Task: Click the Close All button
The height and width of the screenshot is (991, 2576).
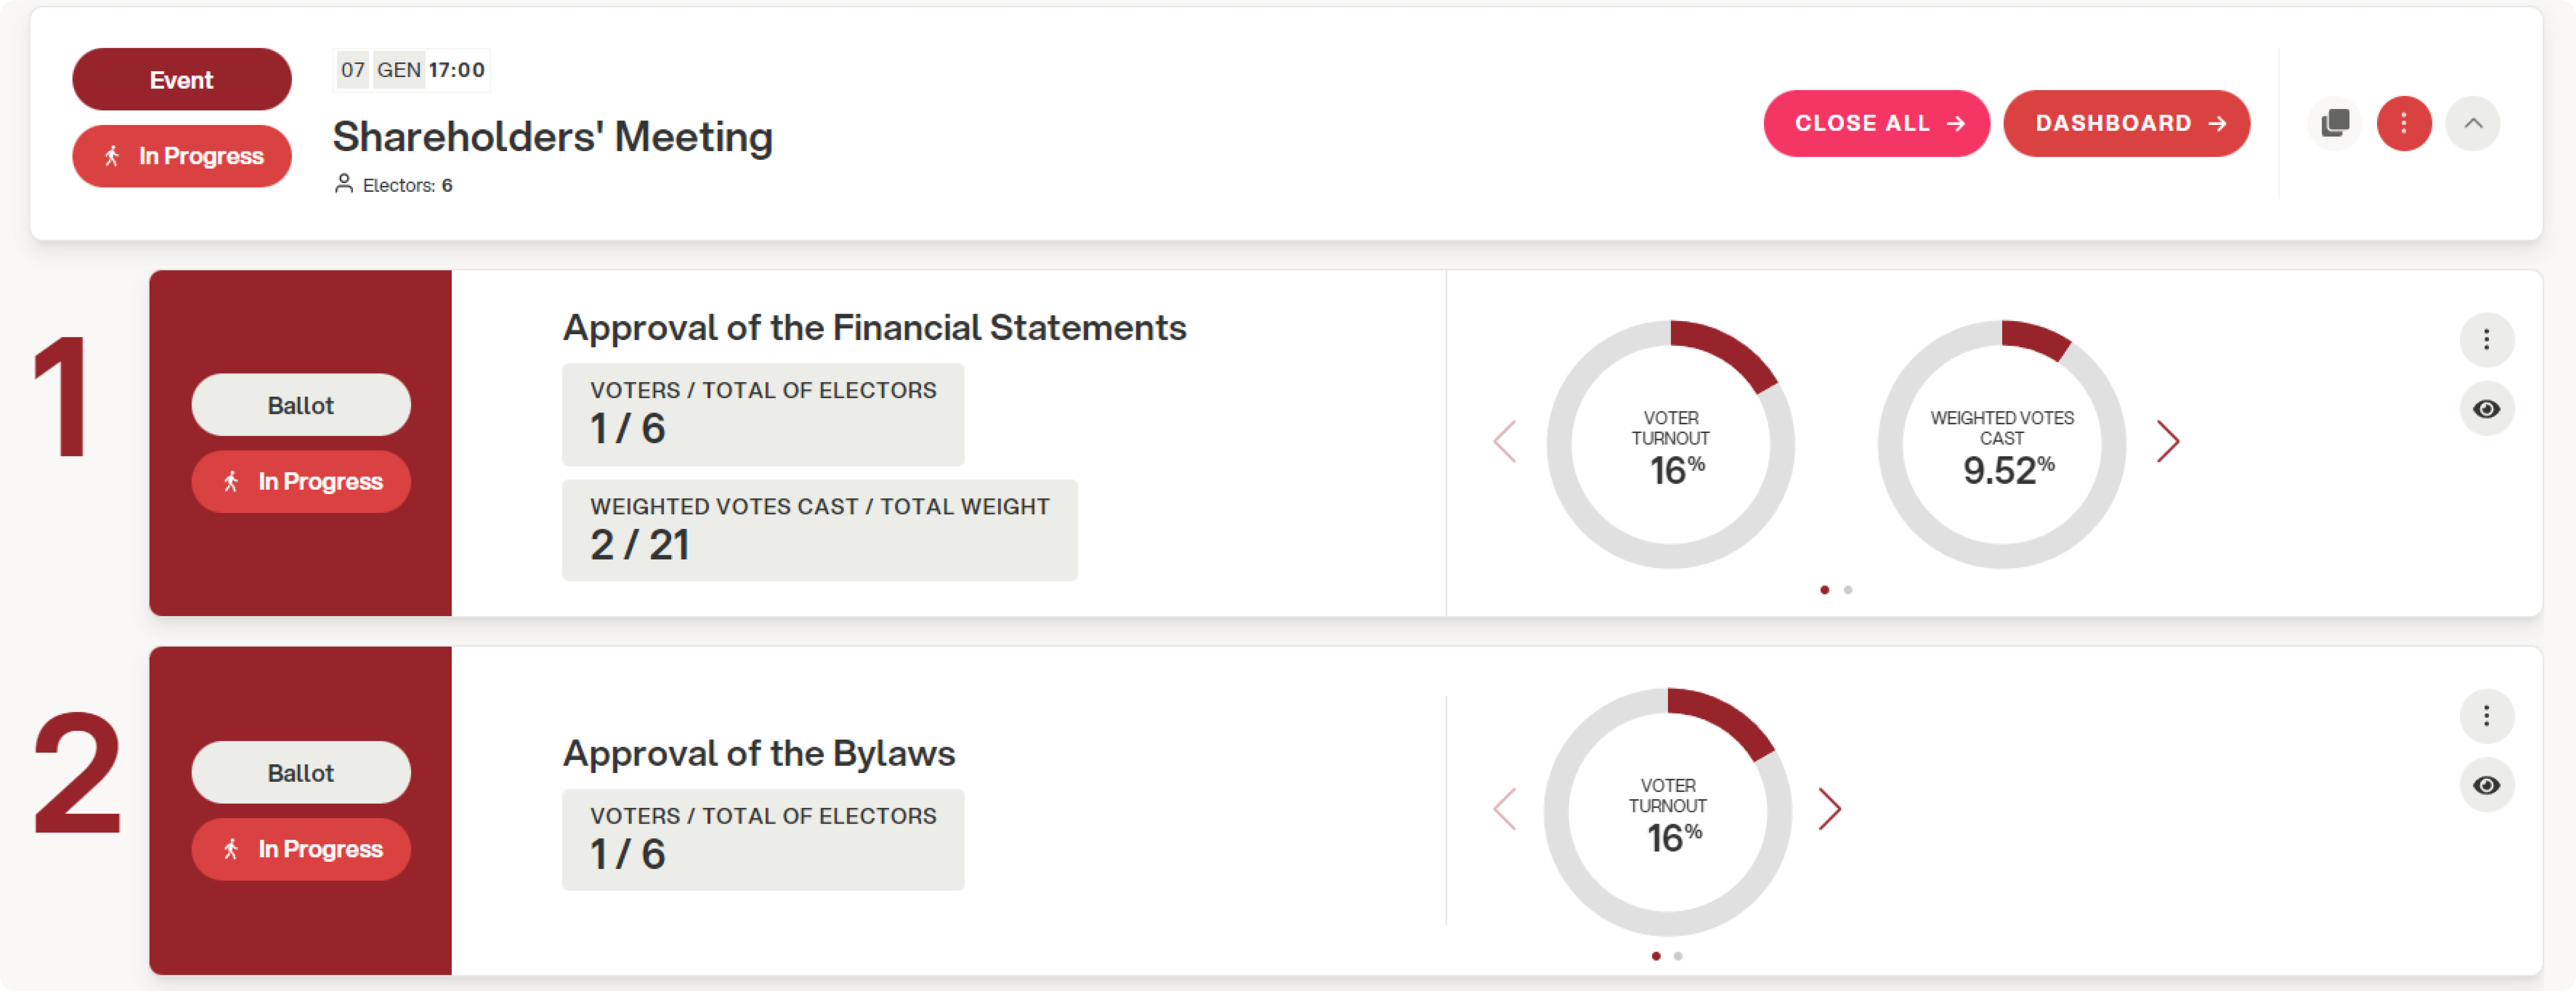Action: click(1876, 123)
